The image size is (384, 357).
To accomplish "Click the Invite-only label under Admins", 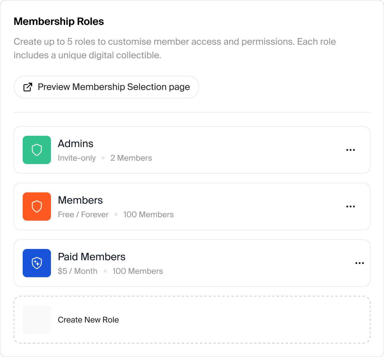I will click(77, 158).
